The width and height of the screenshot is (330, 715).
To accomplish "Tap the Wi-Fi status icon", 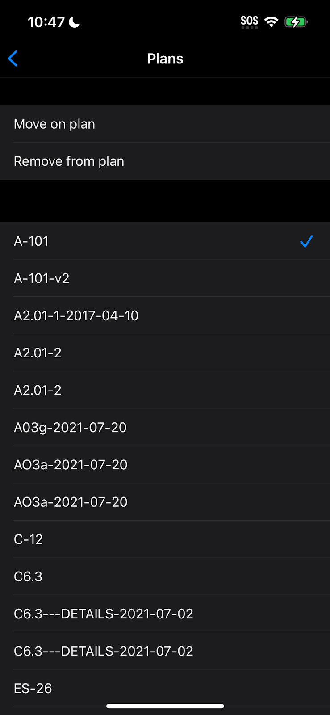I will [x=271, y=21].
